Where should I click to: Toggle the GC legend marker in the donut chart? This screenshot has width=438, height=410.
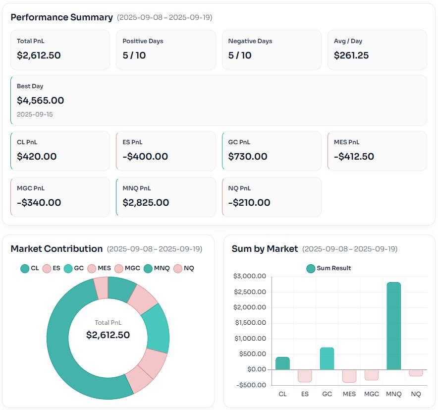coord(74,268)
